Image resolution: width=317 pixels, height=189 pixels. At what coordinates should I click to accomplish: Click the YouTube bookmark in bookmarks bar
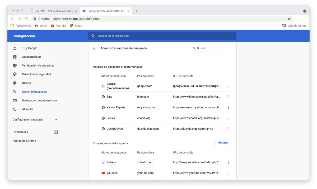58,26
